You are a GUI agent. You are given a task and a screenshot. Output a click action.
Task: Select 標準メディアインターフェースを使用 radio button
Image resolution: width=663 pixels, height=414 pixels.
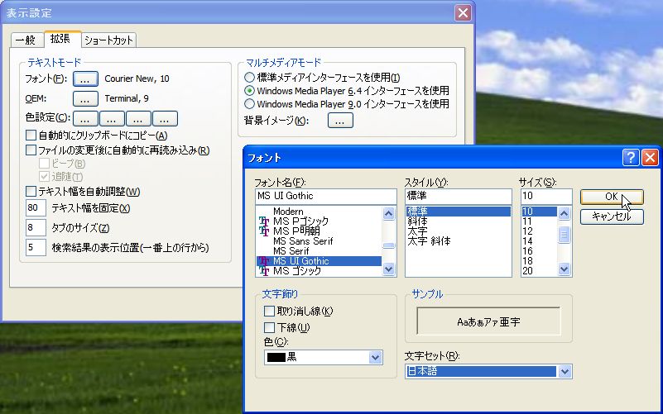click(249, 77)
